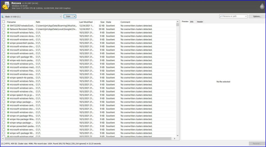Screen dimensions: 266x147
Task: Tick checkbox for winpe-wds-tools-packa file
Action: coord(4,60)
